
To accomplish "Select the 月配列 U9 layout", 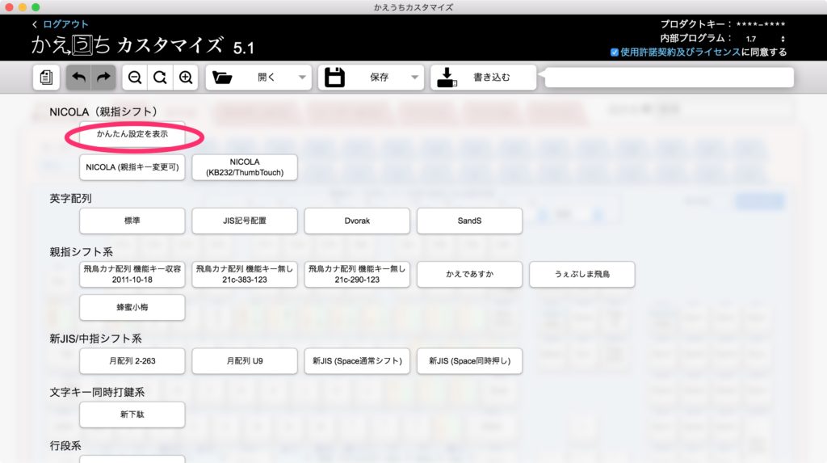I will point(244,361).
